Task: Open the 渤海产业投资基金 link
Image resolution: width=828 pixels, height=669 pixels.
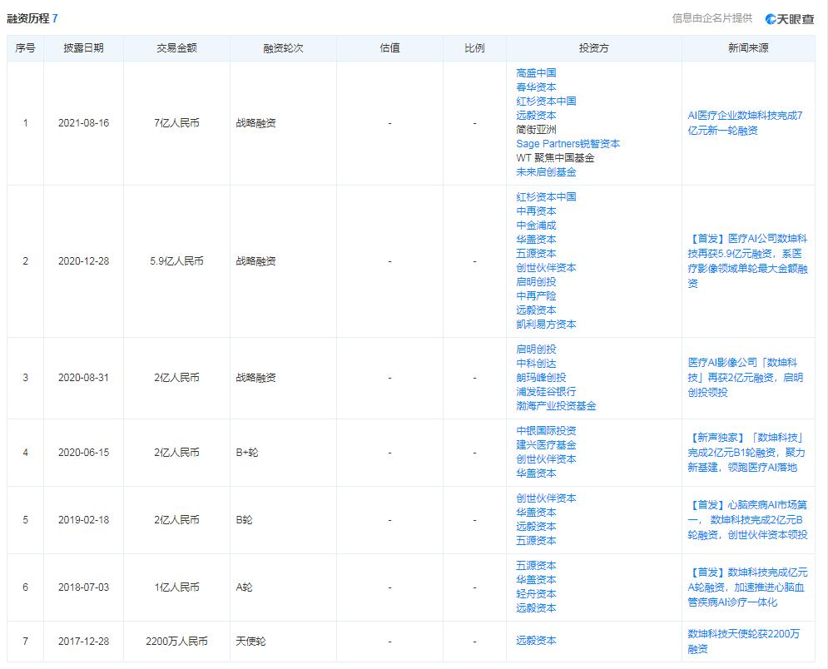Action: (556, 406)
